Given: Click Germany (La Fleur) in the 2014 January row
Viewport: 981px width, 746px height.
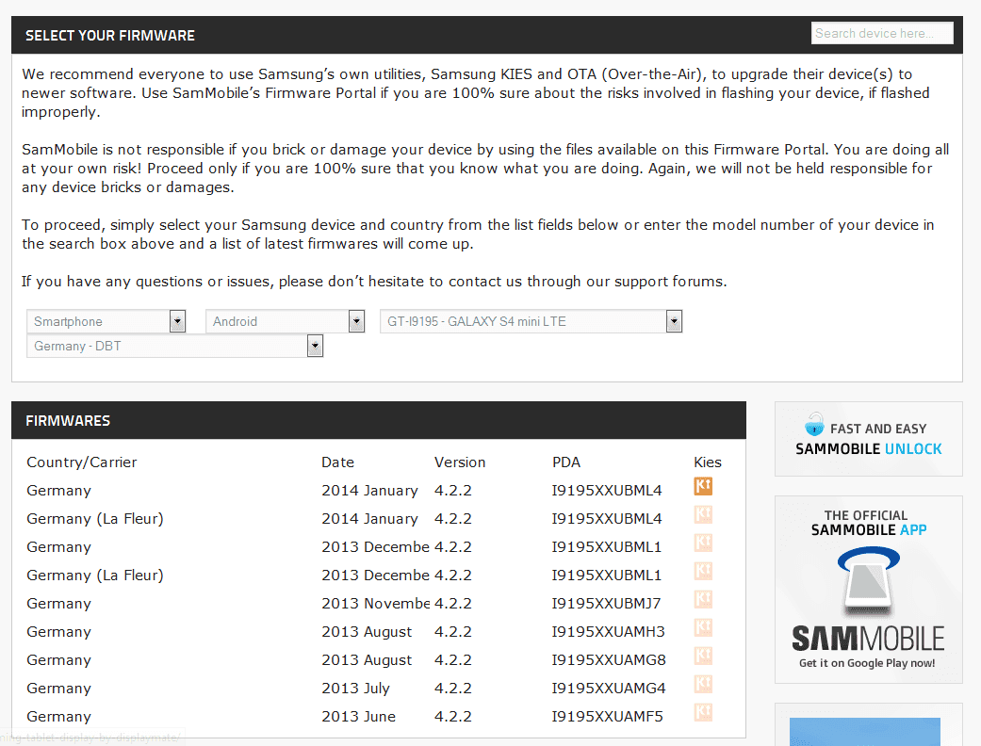Looking at the screenshot, I should [95, 518].
